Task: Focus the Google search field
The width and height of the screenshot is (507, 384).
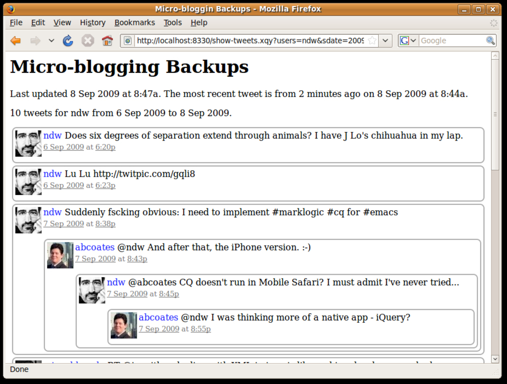Action: click(x=452, y=41)
